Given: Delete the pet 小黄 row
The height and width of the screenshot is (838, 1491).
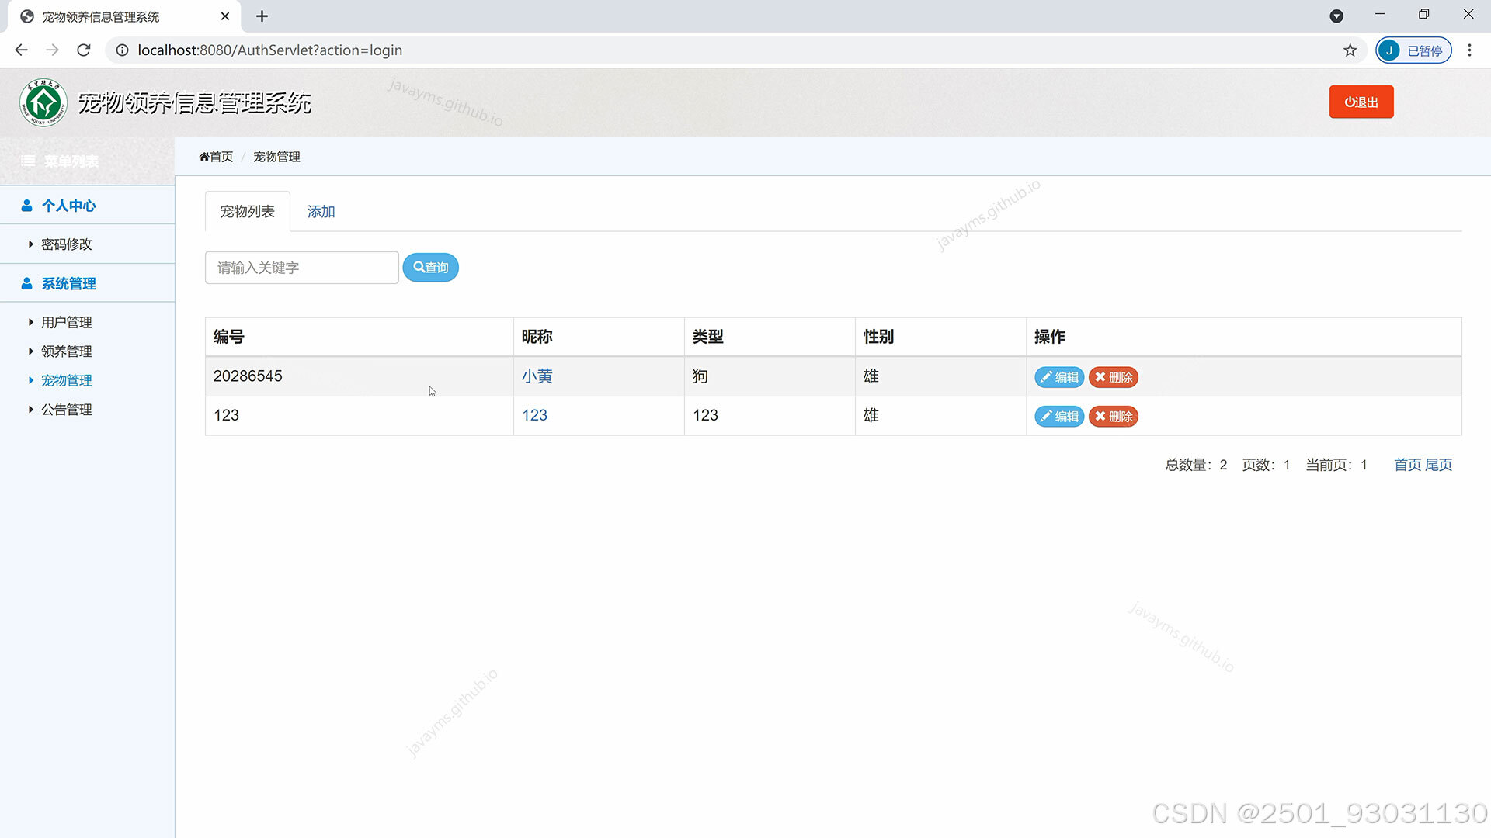Looking at the screenshot, I should point(1114,377).
